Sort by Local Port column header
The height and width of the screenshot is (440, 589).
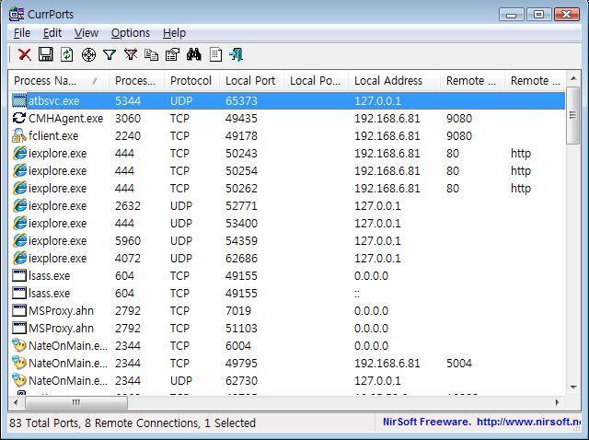click(x=251, y=81)
